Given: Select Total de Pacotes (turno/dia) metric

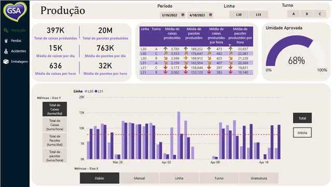Looking at the screenshot, I should click(x=54, y=140).
